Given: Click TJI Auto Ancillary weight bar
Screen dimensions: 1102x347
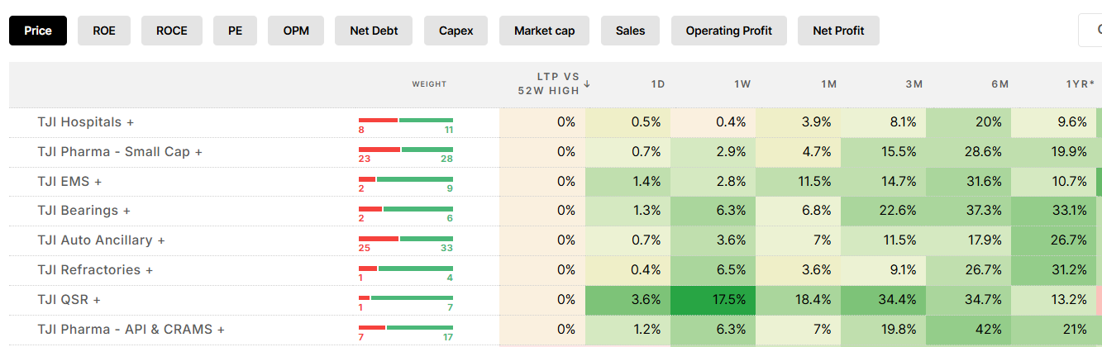Looking at the screenshot, I should (406, 243).
